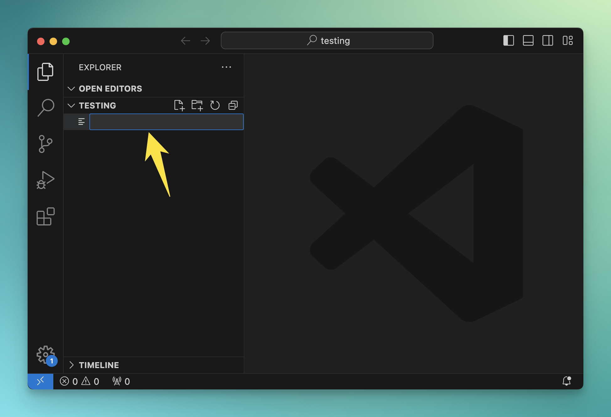Open Run and Debug view

point(46,180)
